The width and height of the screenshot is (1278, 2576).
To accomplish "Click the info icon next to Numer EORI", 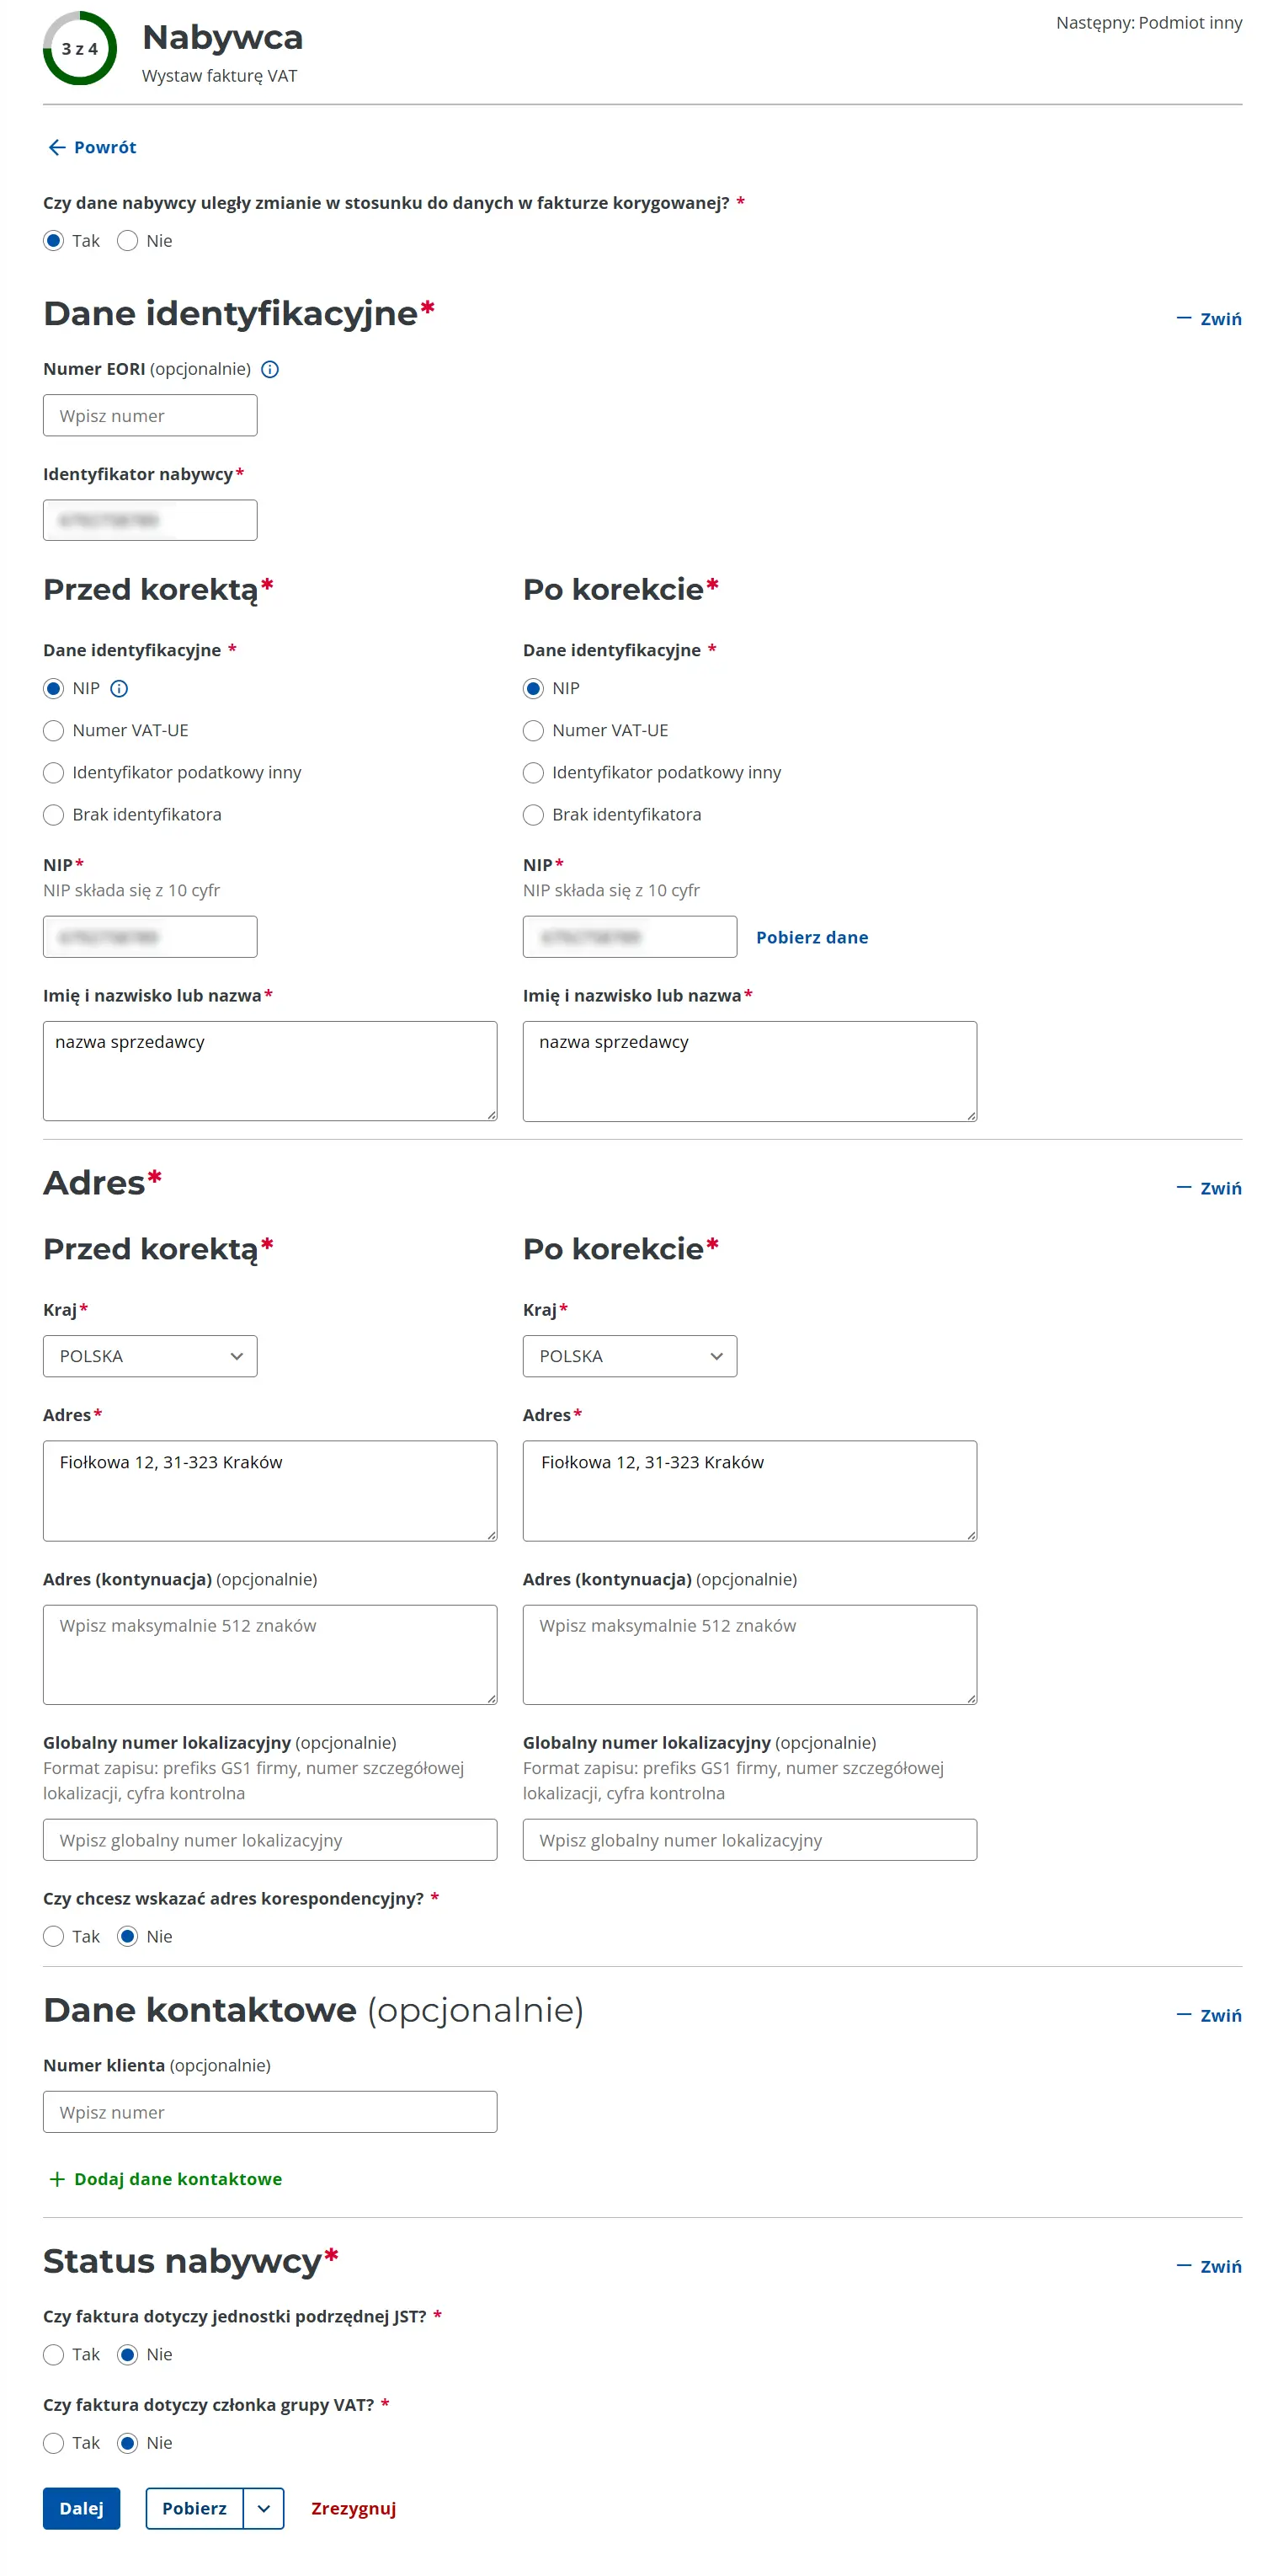I will pos(269,369).
